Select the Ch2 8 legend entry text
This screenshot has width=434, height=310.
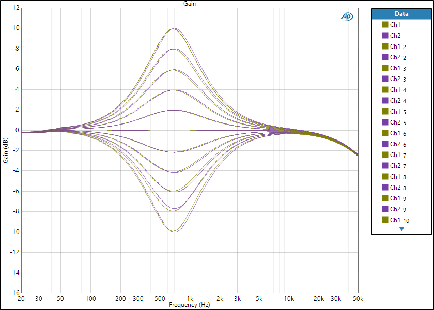[398, 188]
